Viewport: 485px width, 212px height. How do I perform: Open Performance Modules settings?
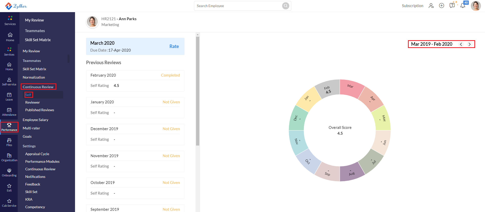pyautogui.click(x=42, y=161)
